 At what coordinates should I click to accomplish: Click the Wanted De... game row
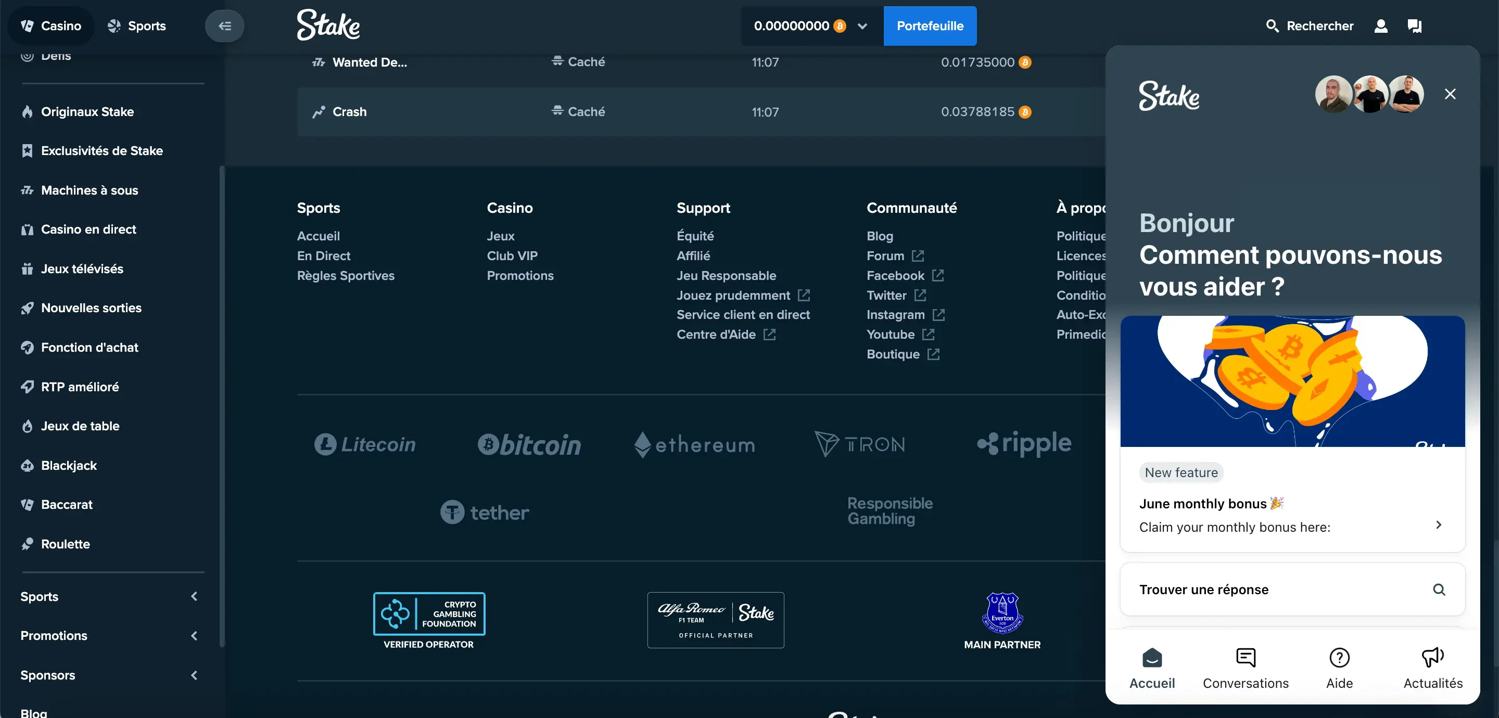[x=701, y=62]
